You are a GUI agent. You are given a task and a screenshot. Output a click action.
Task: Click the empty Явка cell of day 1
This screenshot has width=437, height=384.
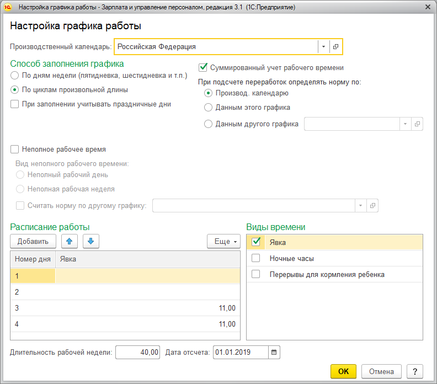(148, 276)
